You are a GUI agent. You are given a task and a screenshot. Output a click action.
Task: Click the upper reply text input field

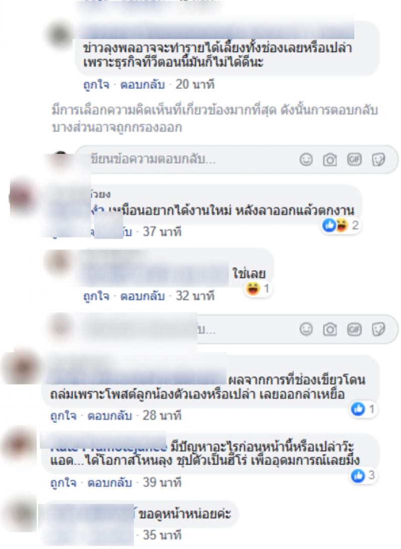coord(192,159)
